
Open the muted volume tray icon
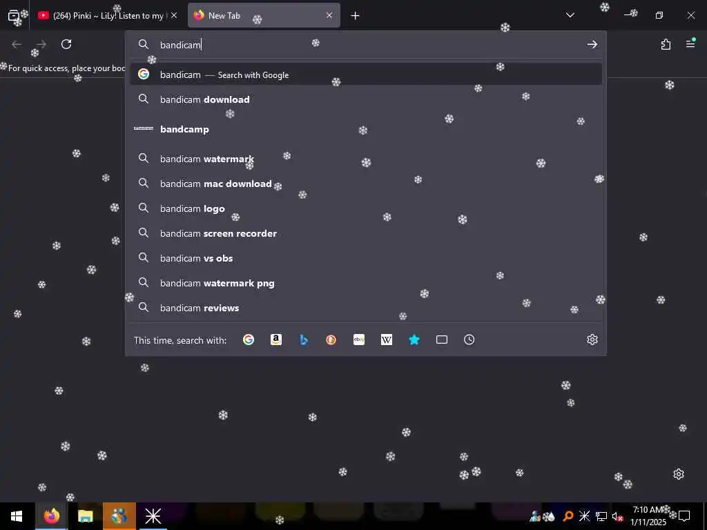[617, 516]
